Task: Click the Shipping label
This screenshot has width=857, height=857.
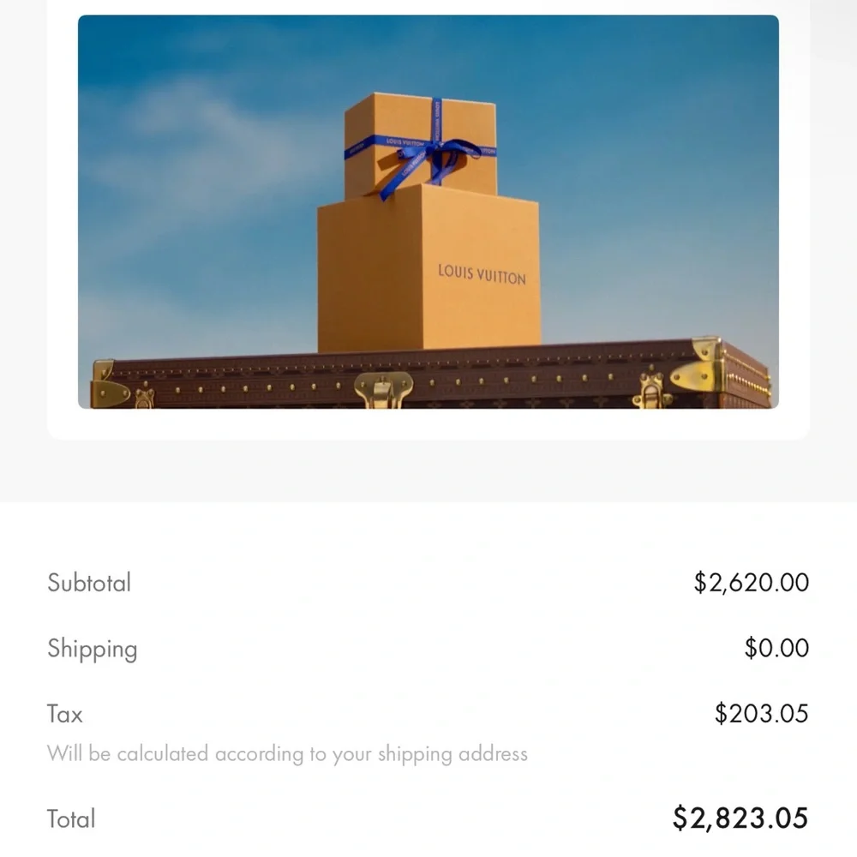Action: 92,649
